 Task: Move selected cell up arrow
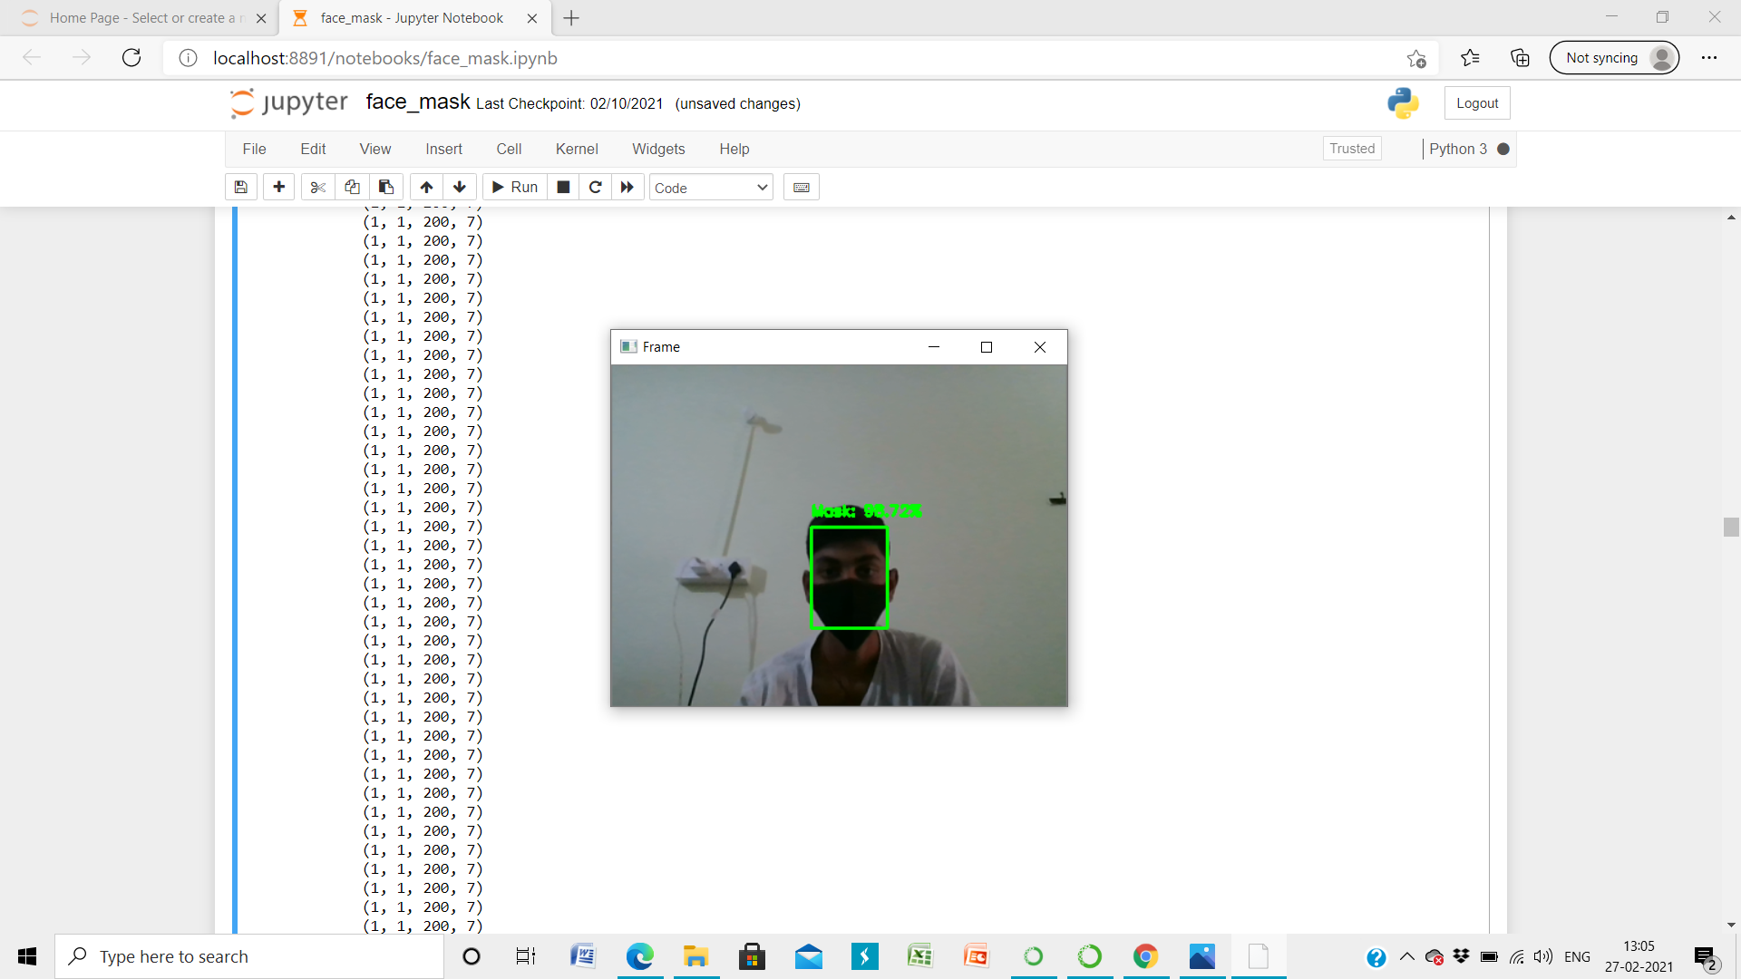[426, 187]
